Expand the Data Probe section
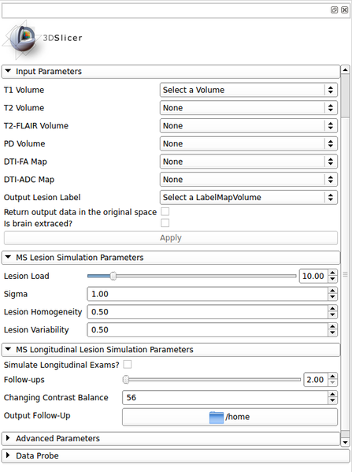The width and height of the screenshot is (352, 472). 176,456
